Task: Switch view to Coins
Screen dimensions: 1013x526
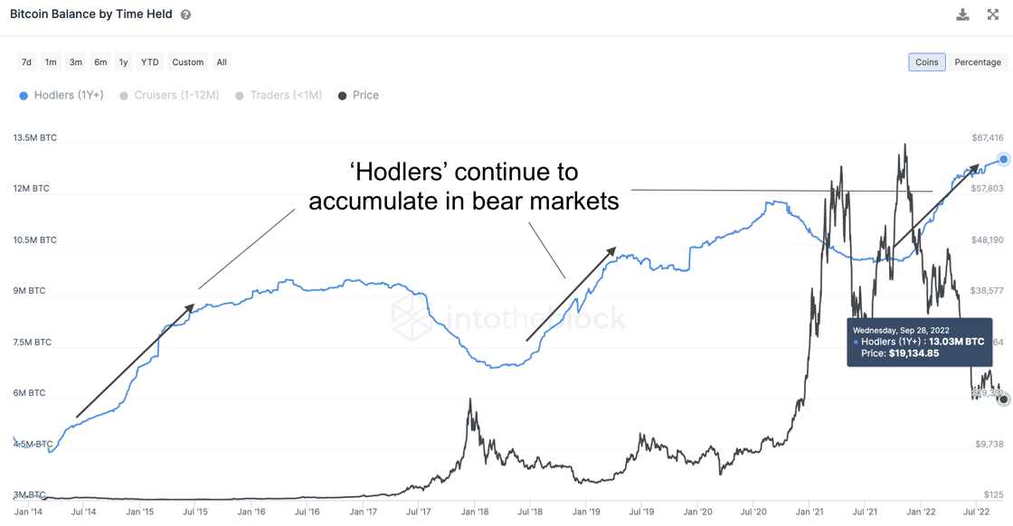Action: [x=927, y=62]
